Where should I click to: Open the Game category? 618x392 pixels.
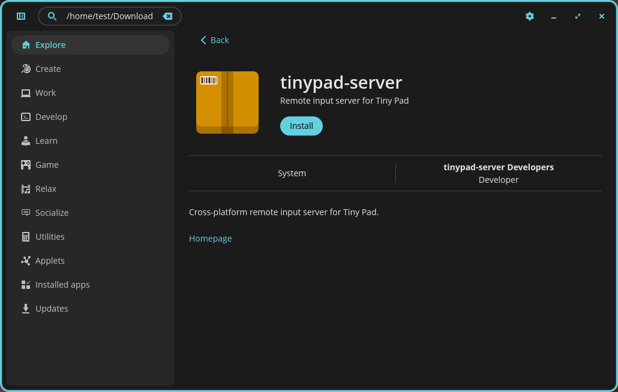pyautogui.click(x=91, y=165)
